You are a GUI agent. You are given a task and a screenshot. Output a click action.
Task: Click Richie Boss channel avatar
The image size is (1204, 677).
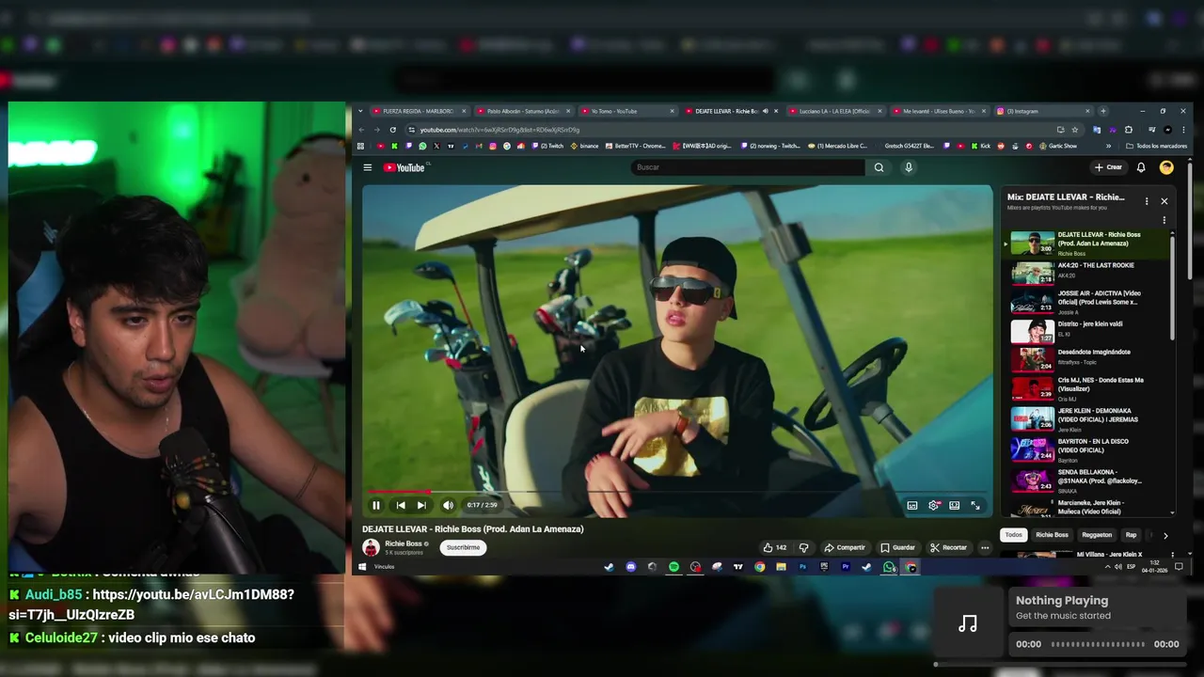coord(371,547)
